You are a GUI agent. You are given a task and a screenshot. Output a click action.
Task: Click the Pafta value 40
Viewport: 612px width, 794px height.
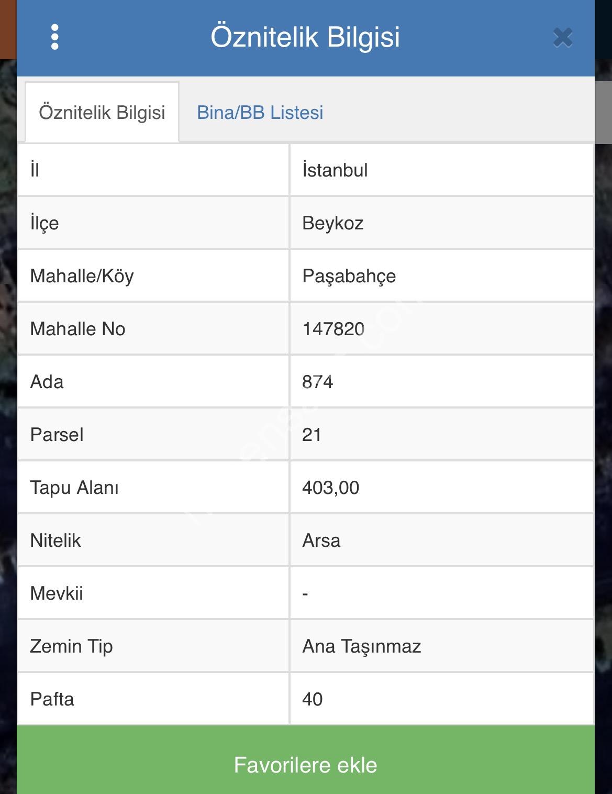tap(312, 699)
